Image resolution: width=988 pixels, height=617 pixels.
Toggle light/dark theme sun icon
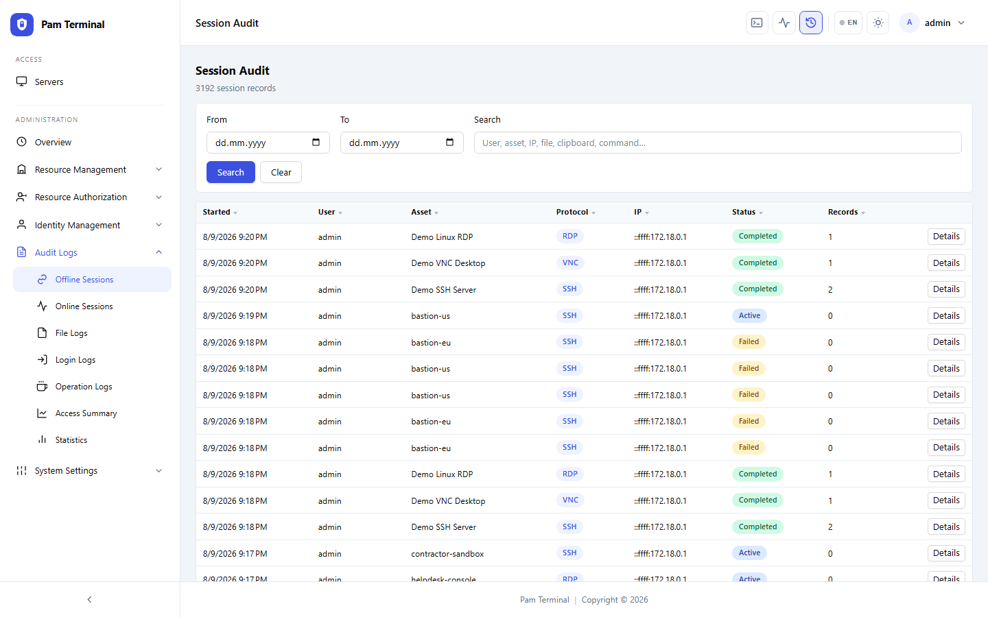coord(878,23)
